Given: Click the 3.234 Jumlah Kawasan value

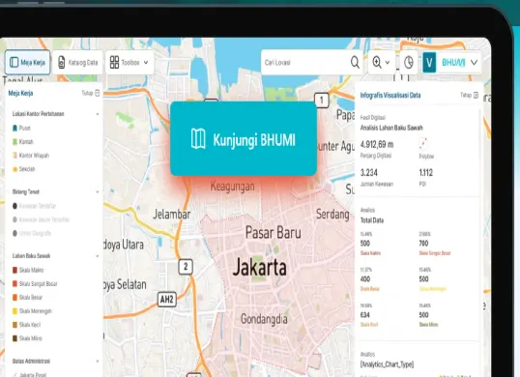Looking at the screenshot, I should click(x=369, y=173).
